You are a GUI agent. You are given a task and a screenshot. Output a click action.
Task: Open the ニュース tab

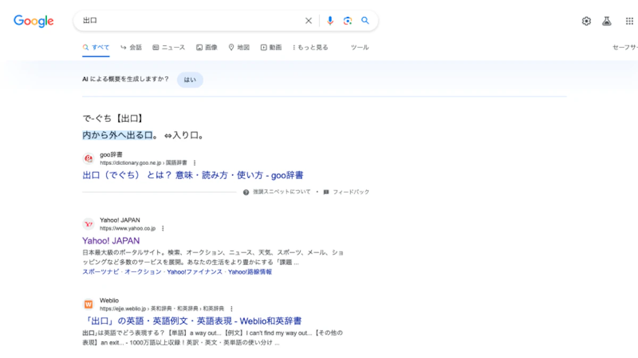click(x=170, y=47)
